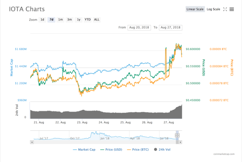Viewport: 242px width, 162px height.
Task: Switch to Linear Scale
Action: tap(195, 9)
